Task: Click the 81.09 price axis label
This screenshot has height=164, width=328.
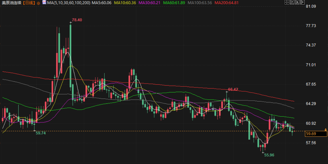Action: tap(311, 6)
